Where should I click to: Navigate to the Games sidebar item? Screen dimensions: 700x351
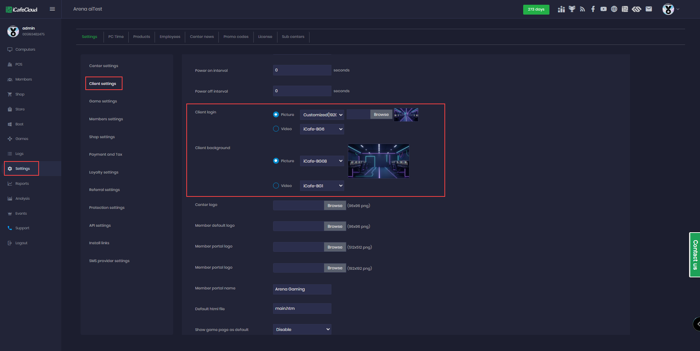(x=22, y=139)
